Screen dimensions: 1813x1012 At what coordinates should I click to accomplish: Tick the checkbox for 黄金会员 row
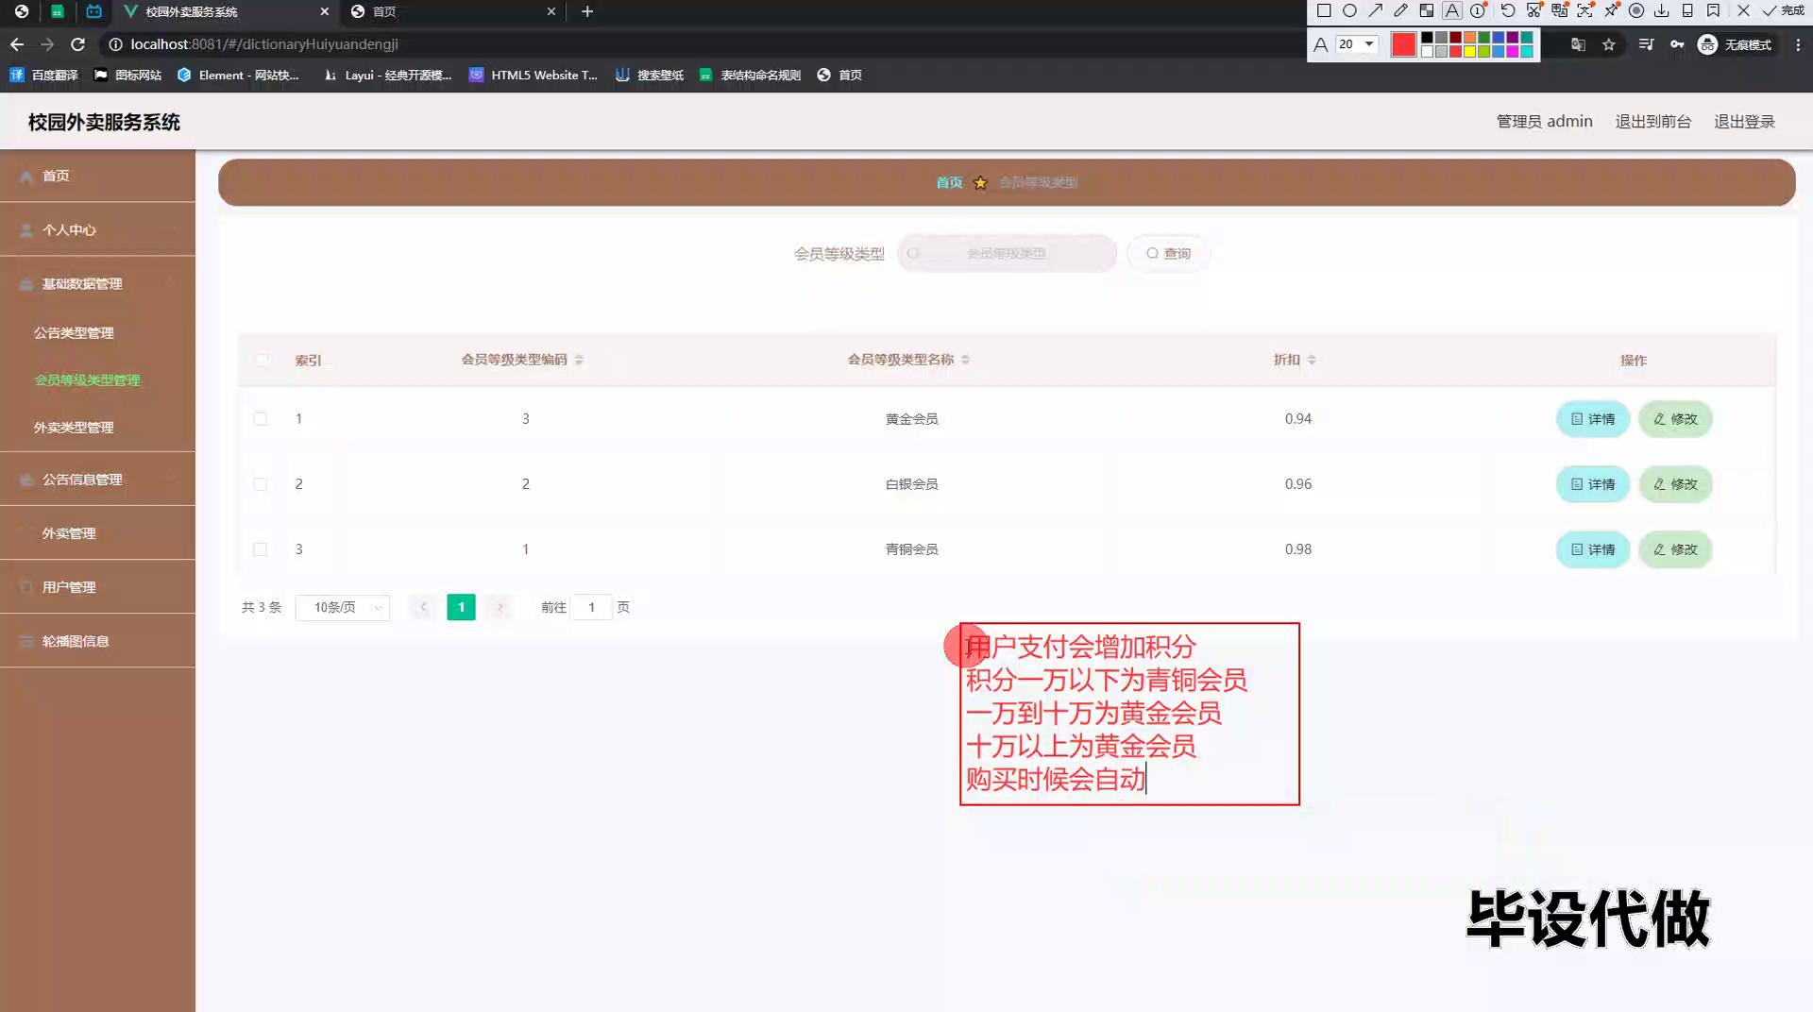click(x=261, y=419)
